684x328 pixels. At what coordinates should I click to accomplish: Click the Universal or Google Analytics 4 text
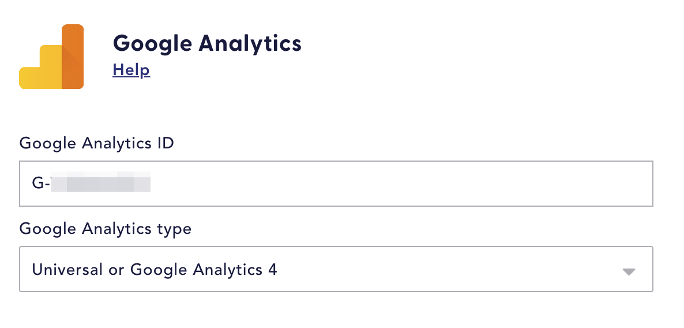coord(155,270)
